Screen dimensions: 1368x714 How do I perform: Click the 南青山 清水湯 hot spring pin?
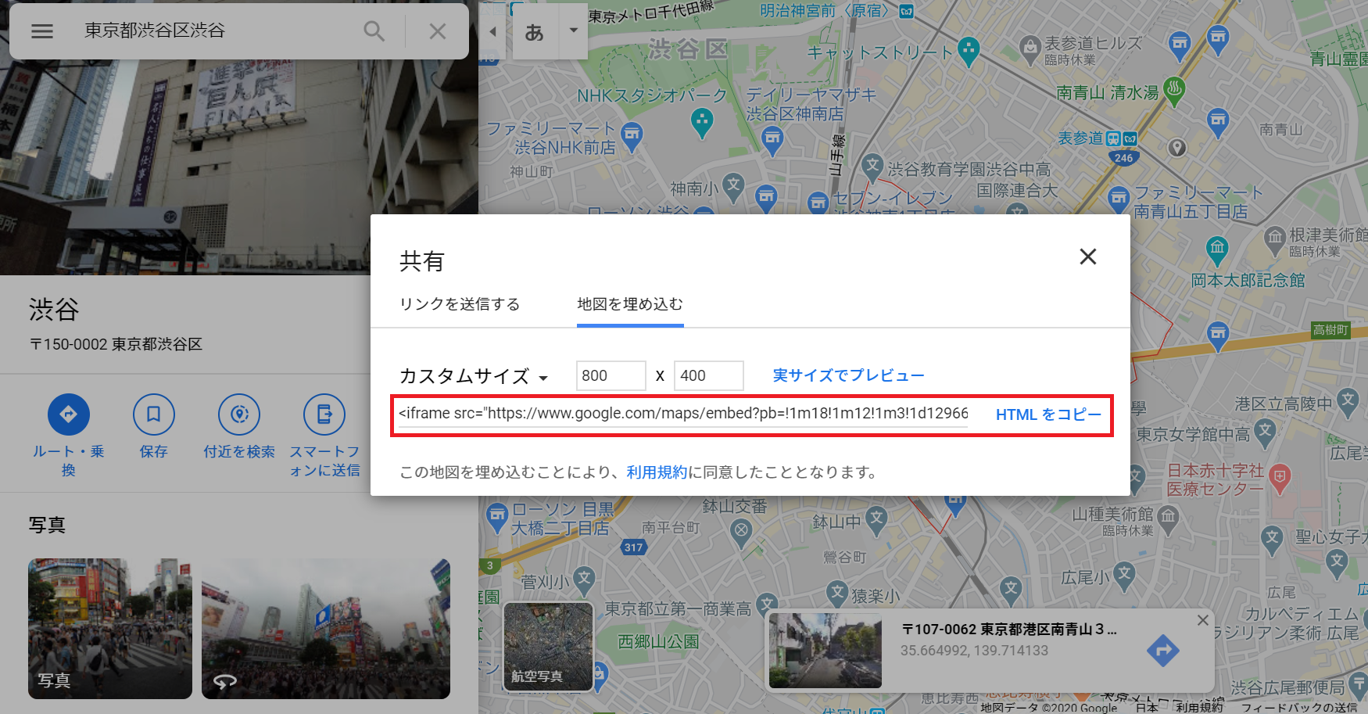(x=1174, y=91)
